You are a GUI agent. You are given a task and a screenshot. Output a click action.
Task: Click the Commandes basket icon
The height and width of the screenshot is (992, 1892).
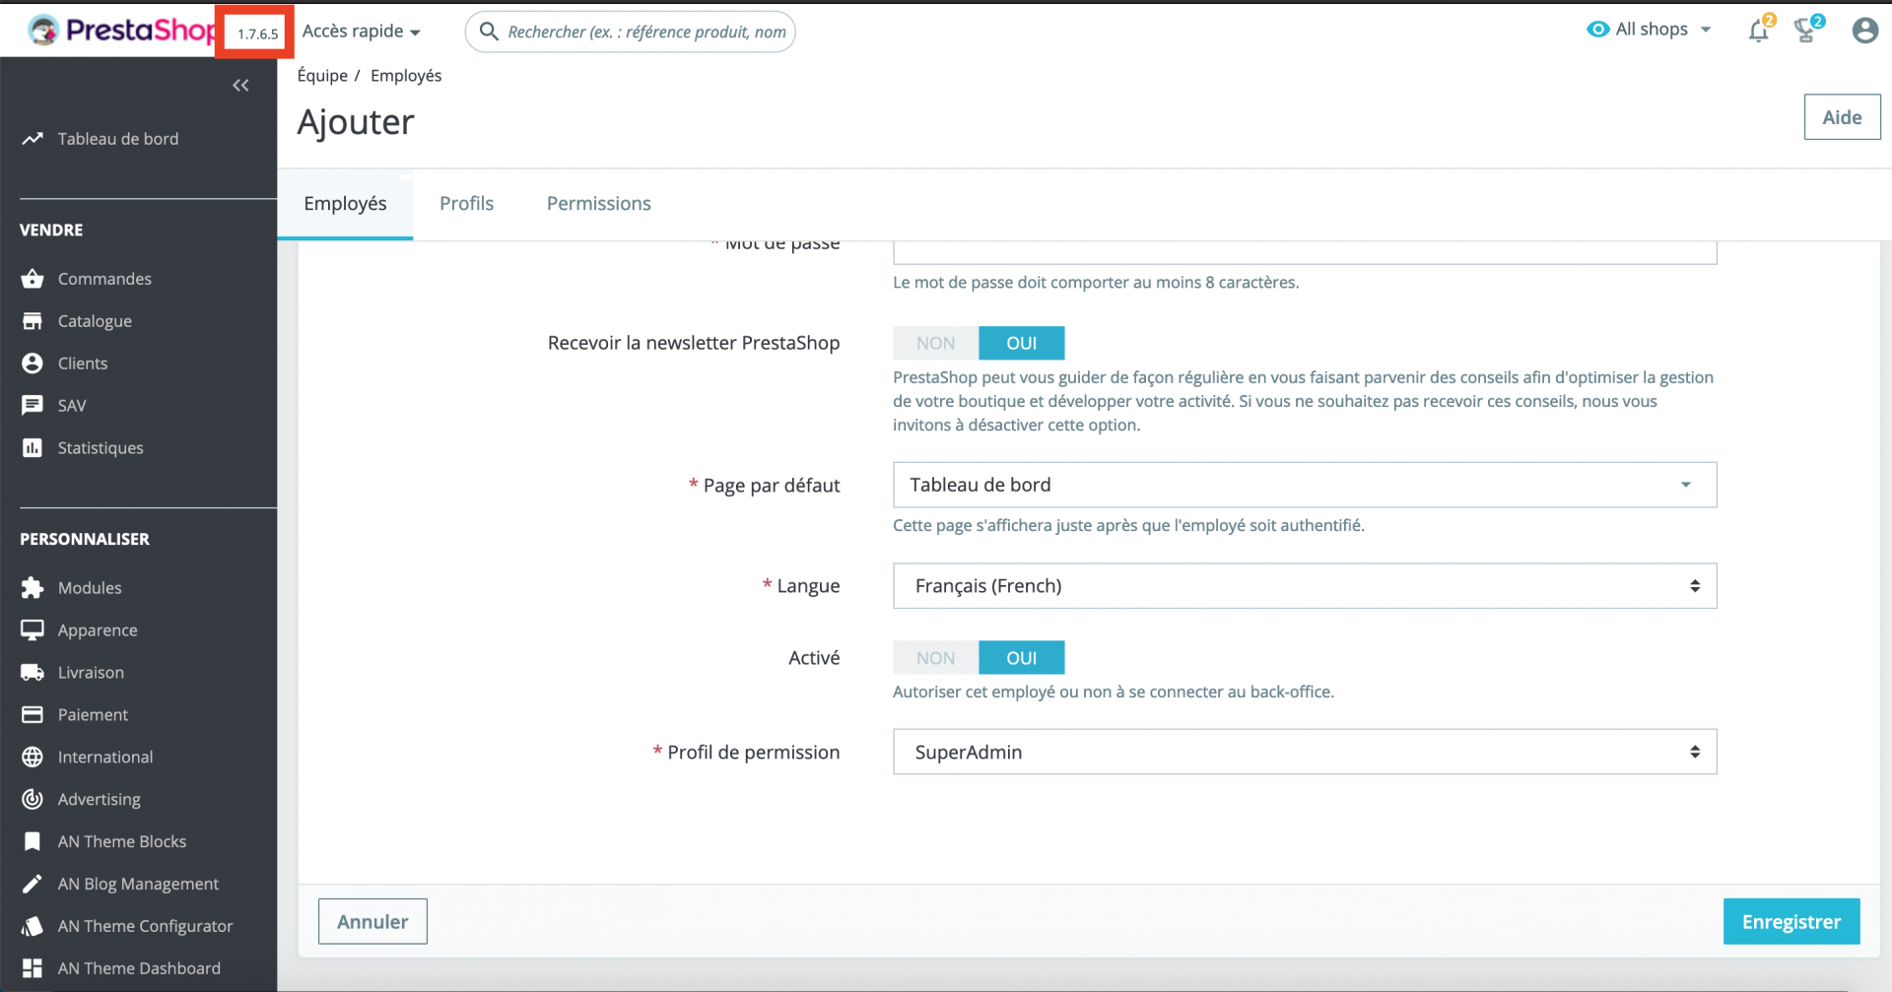[33, 279]
